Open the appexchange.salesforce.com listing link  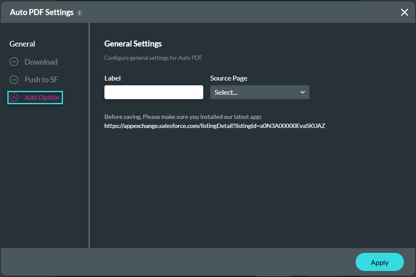pos(214,126)
